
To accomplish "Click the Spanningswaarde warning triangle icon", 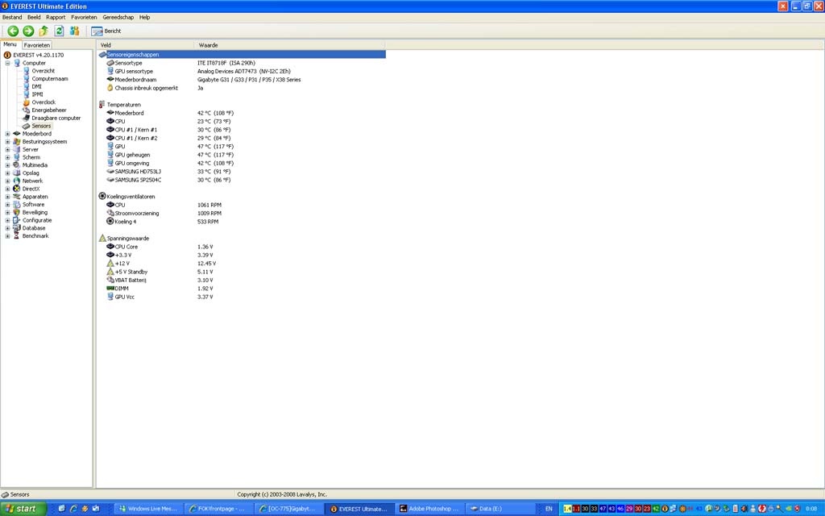I will 102,239.
